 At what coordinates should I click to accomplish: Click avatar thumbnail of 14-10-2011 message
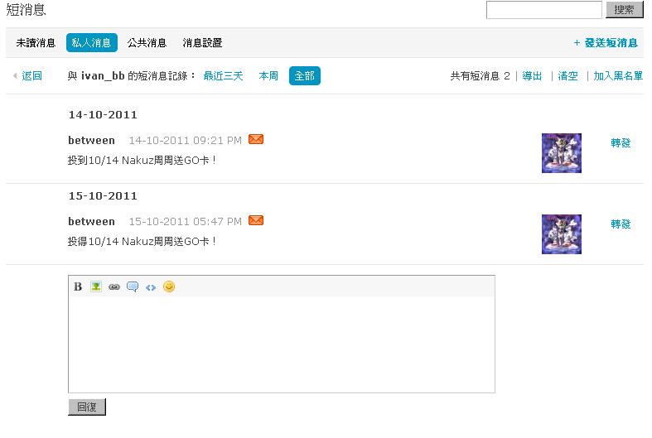pyautogui.click(x=562, y=153)
